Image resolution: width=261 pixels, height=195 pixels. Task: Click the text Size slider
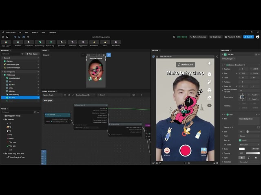pyautogui.click(x=252, y=132)
